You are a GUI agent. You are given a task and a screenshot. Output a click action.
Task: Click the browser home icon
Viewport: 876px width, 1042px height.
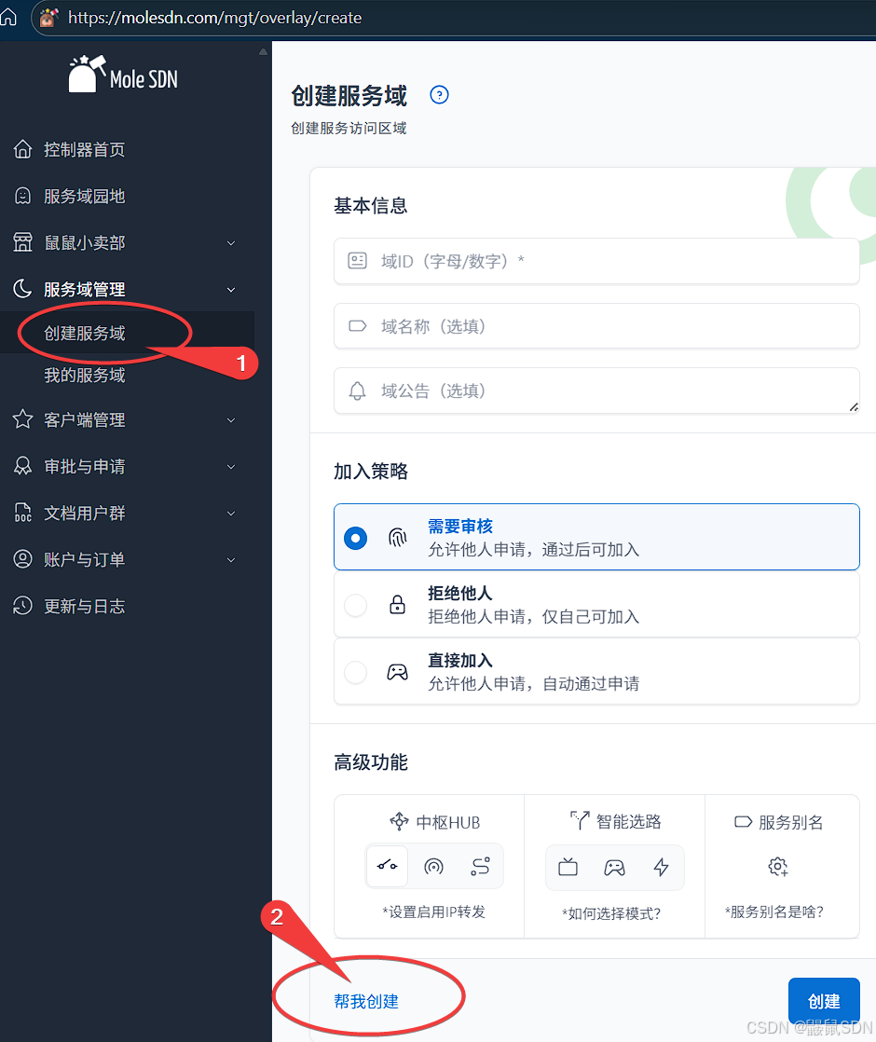[8, 17]
